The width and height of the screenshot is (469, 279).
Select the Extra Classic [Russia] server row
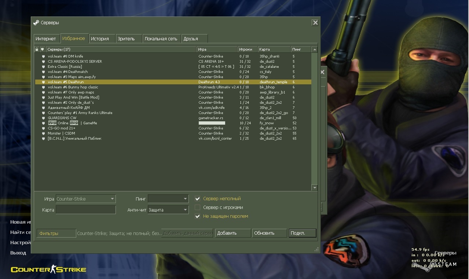(x=173, y=67)
